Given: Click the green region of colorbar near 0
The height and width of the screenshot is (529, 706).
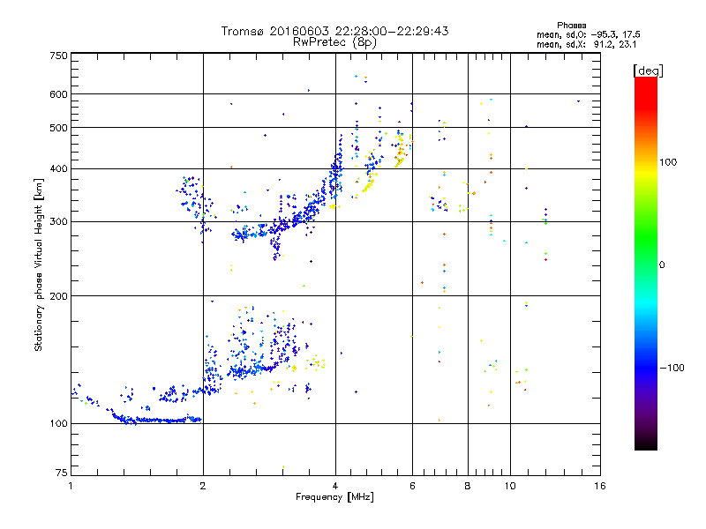Looking at the screenshot, I should (646, 264).
